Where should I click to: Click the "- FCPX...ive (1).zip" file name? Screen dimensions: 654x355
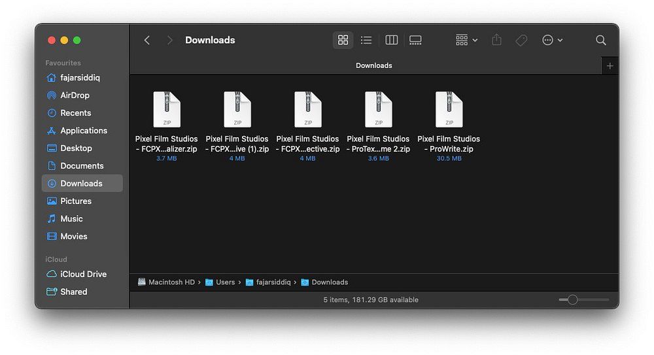(237, 149)
